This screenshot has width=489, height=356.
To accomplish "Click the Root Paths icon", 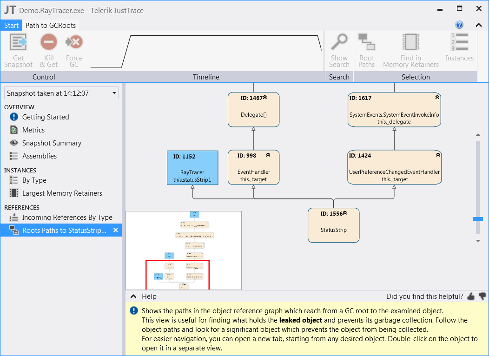I will (x=366, y=42).
